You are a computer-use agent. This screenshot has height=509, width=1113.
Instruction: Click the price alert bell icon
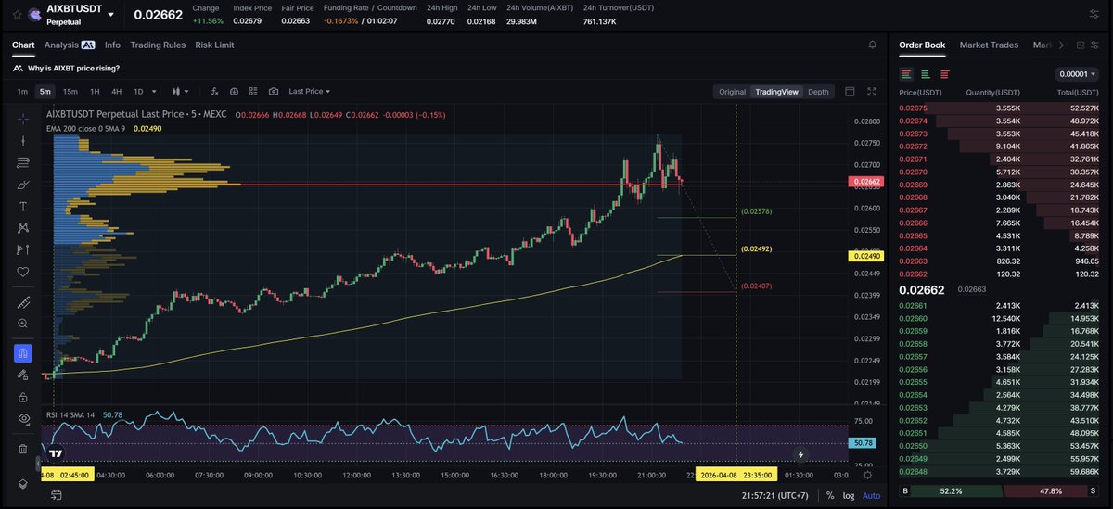[872, 45]
